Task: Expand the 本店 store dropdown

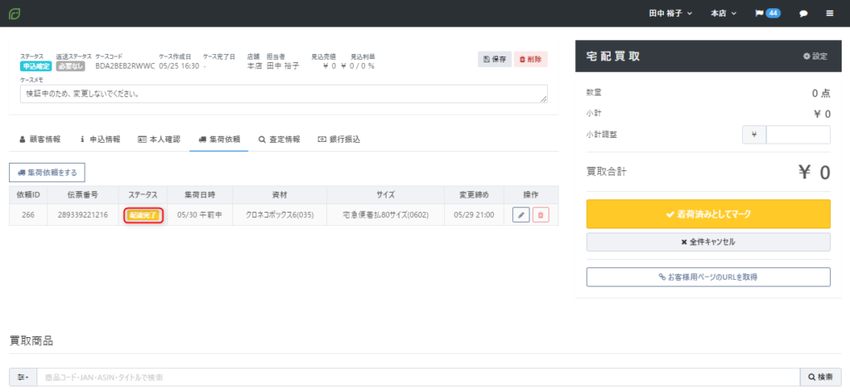Action: (x=723, y=13)
